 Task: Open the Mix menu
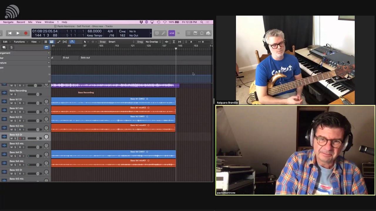click(x=30, y=22)
